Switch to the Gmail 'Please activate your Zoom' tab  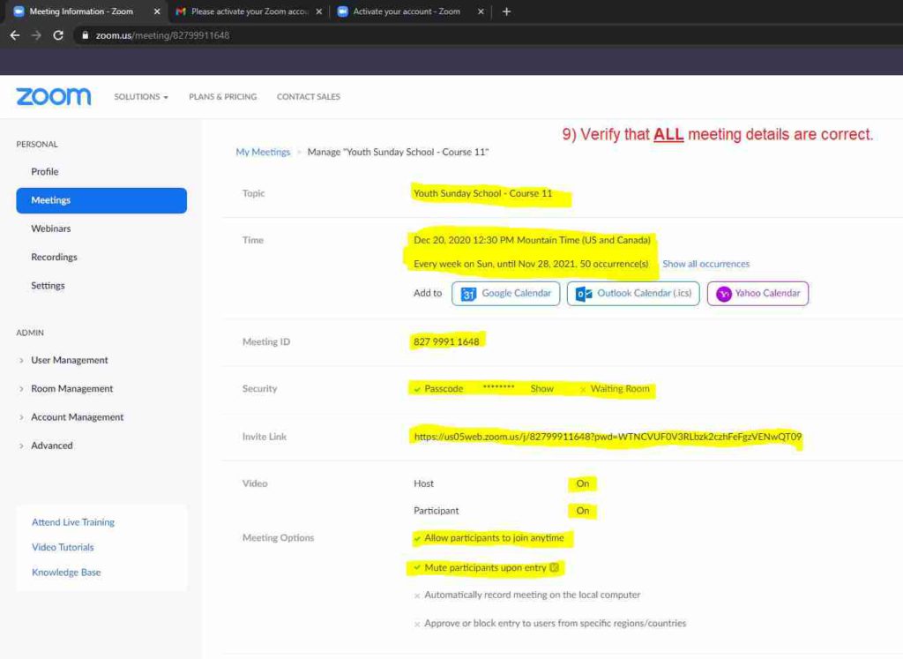pyautogui.click(x=249, y=11)
